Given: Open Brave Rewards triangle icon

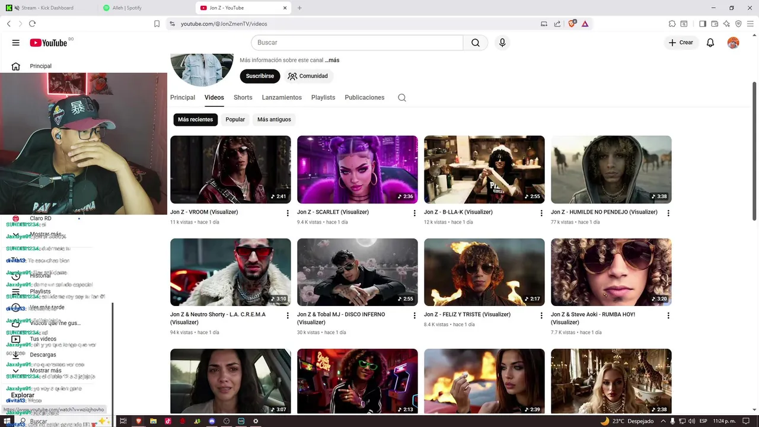Looking at the screenshot, I should (x=585, y=24).
